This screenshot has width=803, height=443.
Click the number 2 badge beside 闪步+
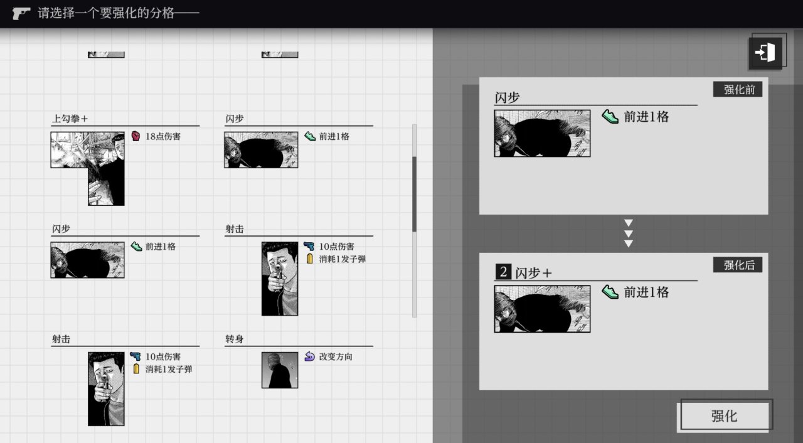pyautogui.click(x=503, y=272)
